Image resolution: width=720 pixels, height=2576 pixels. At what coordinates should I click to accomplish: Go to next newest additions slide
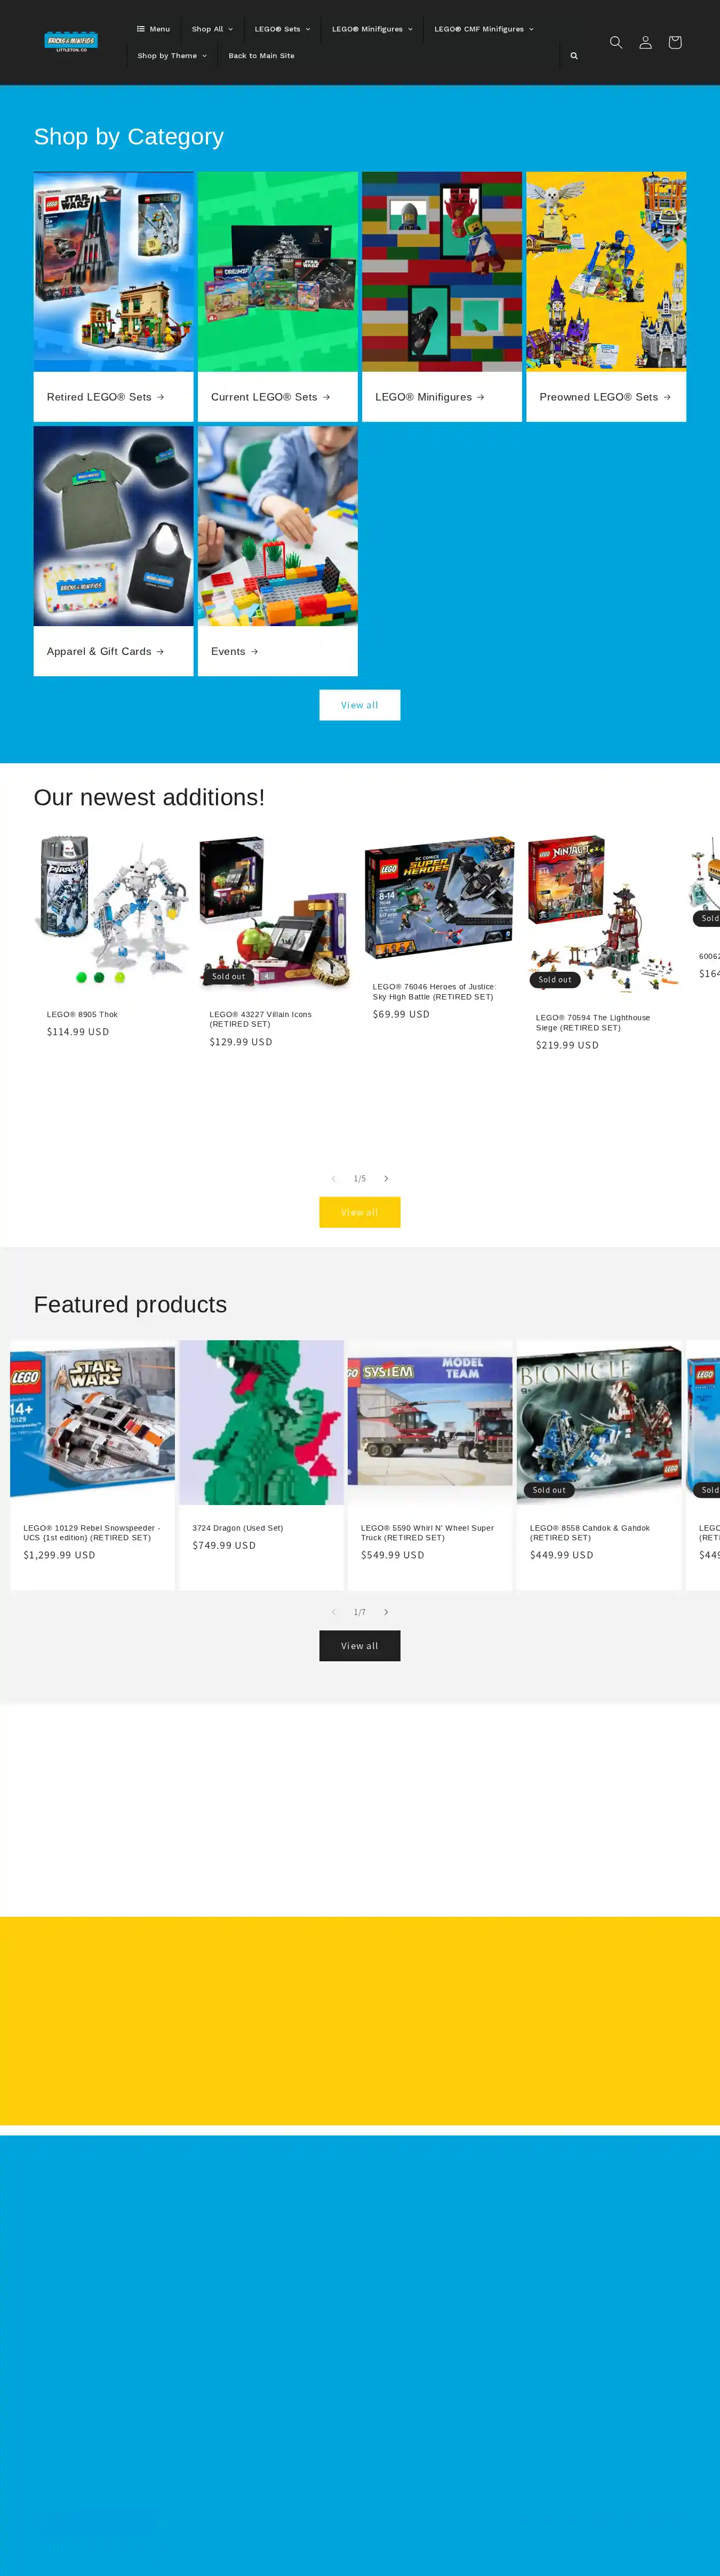click(x=386, y=1178)
